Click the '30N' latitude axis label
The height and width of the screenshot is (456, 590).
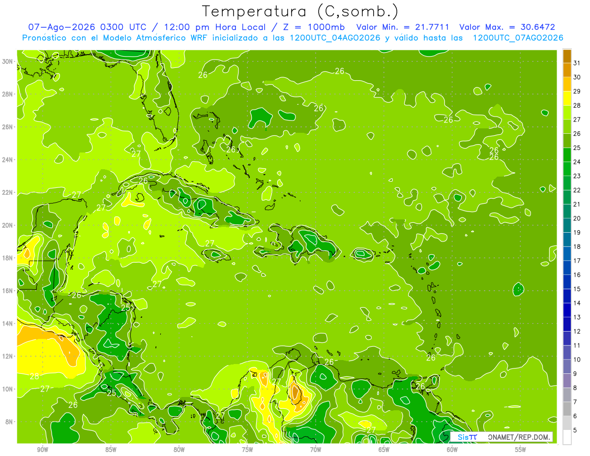[7, 61]
